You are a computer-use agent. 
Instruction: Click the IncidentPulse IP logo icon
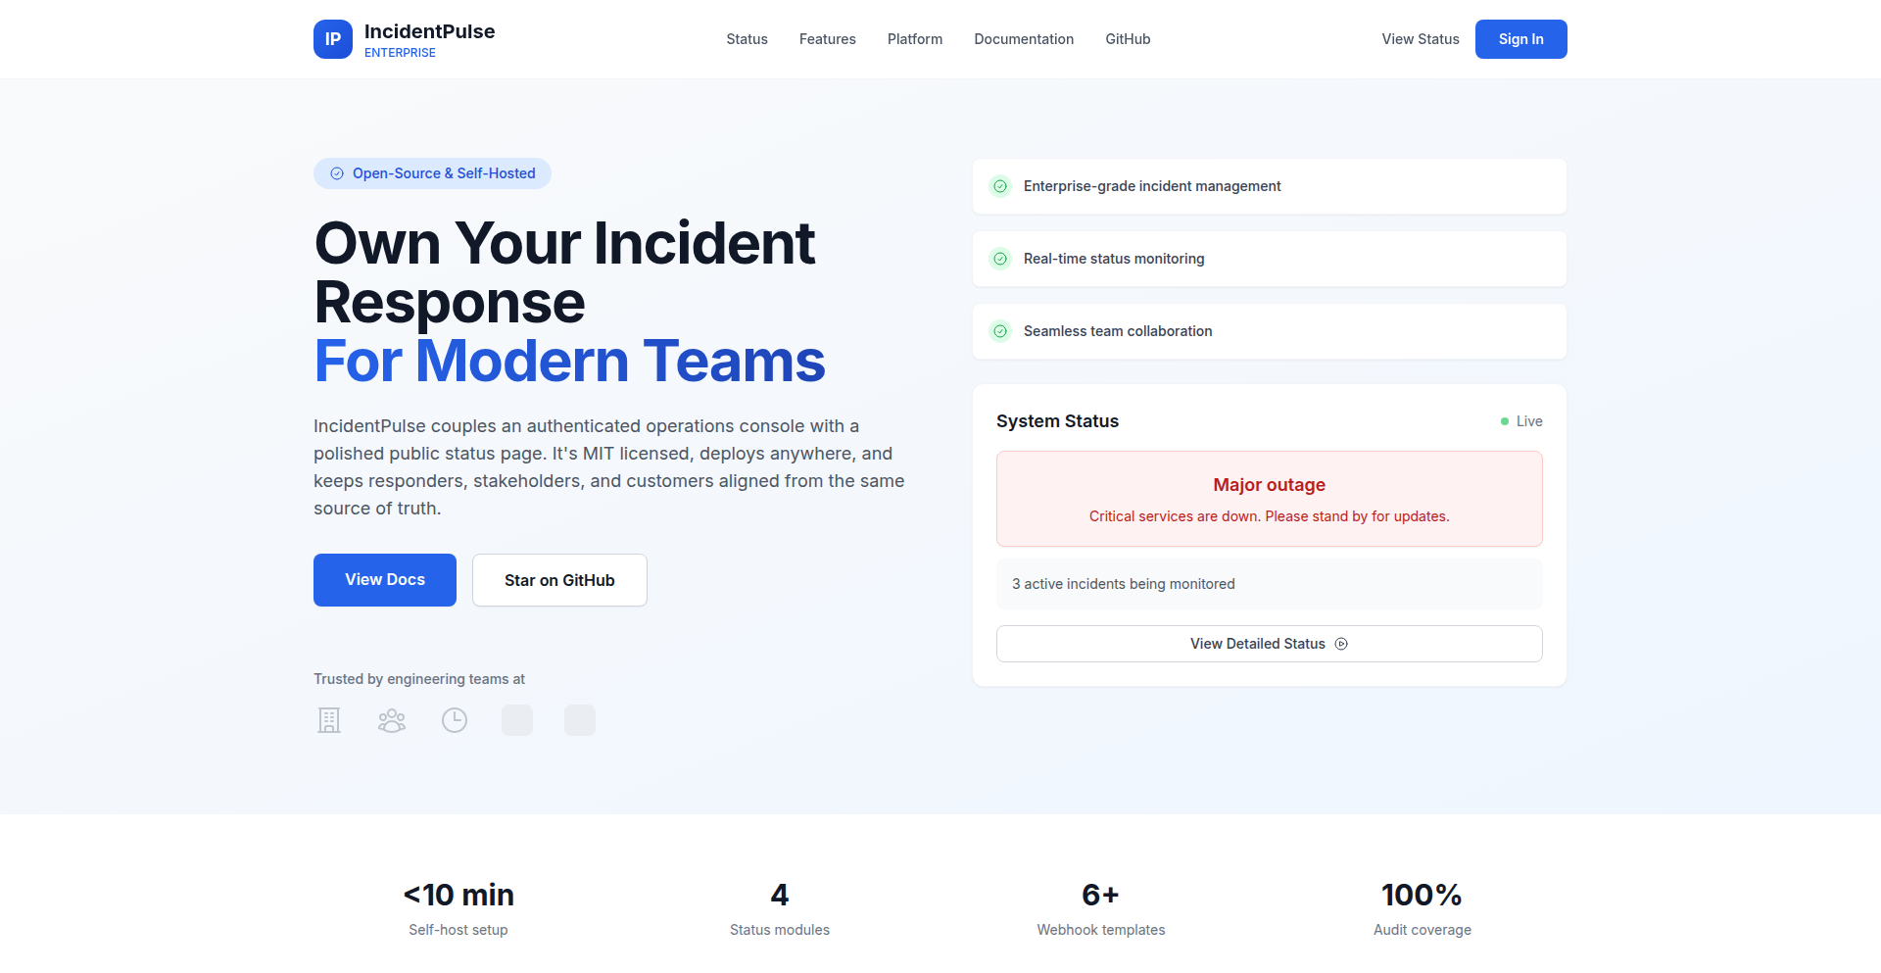tap(332, 39)
